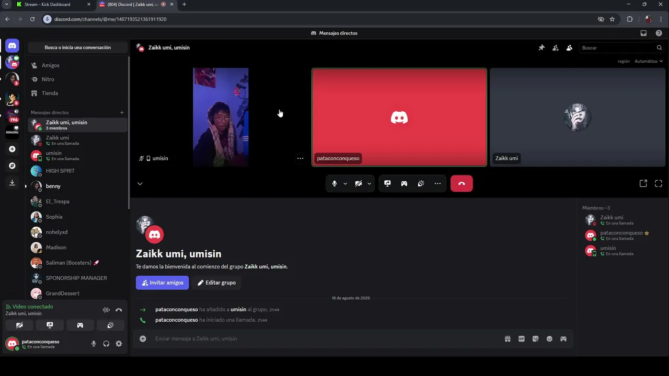The height and width of the screenshot is (376, 669).
Task: Deafen with the headphones icon
Action: 106,344
